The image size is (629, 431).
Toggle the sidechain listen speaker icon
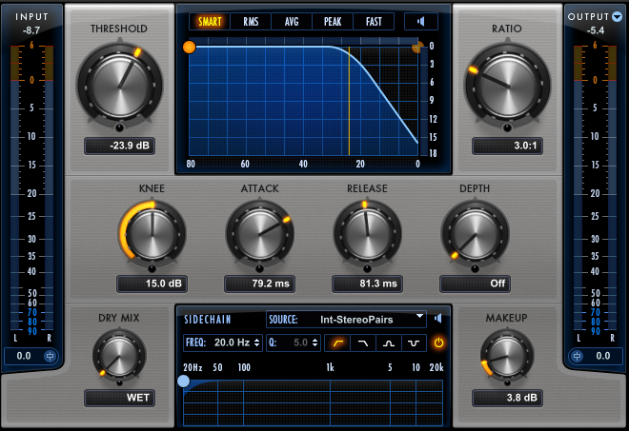tap(438, 319)
